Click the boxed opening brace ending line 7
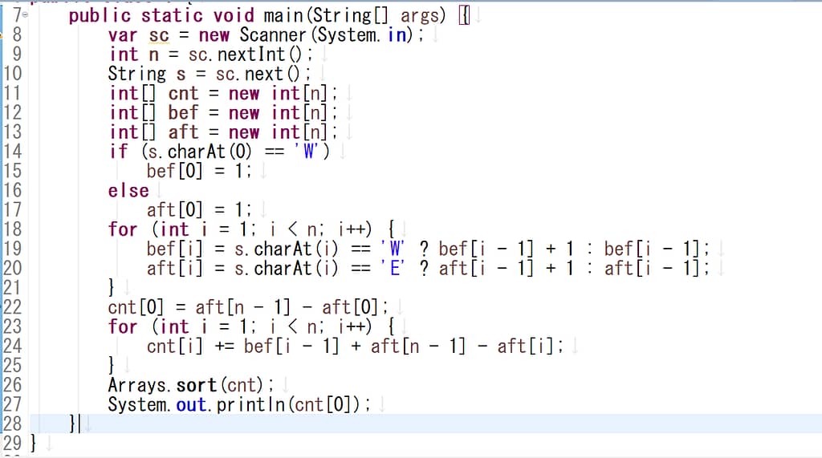 464,16
